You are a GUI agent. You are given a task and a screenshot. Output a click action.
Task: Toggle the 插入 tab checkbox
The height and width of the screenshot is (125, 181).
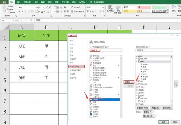click(139, 81)
